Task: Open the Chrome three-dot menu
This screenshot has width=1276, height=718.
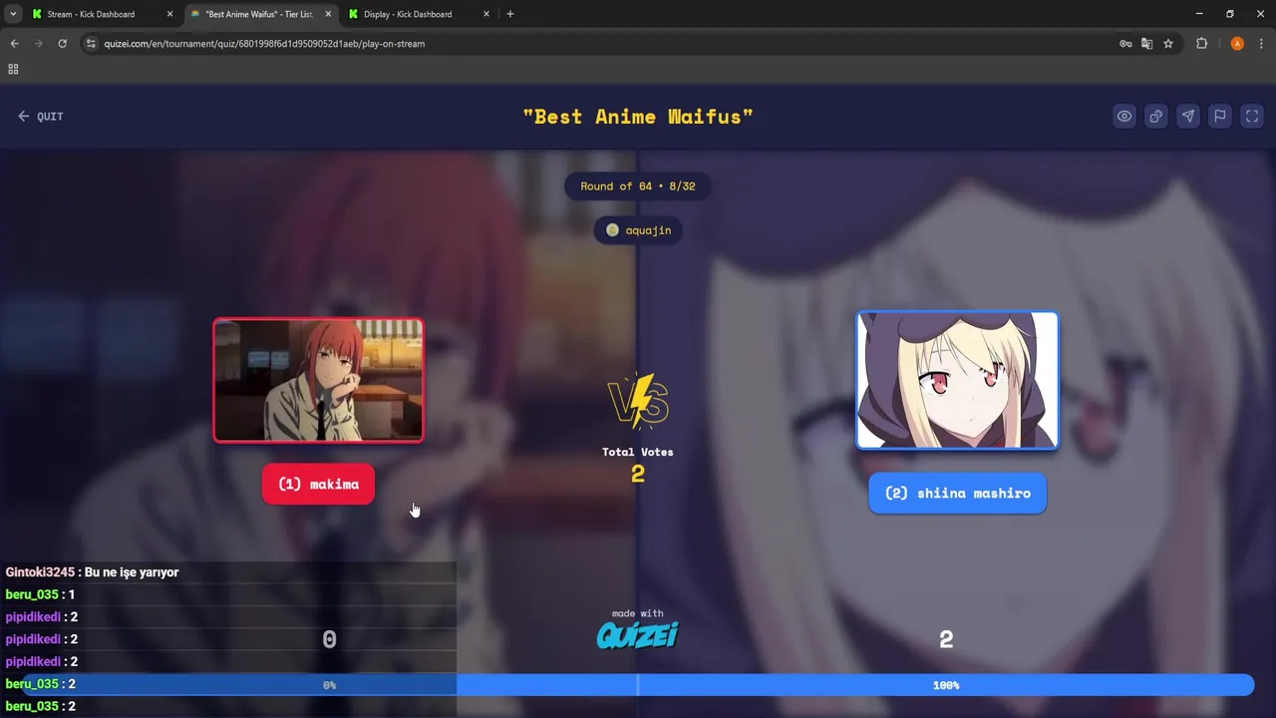Action: [1262, 44]
